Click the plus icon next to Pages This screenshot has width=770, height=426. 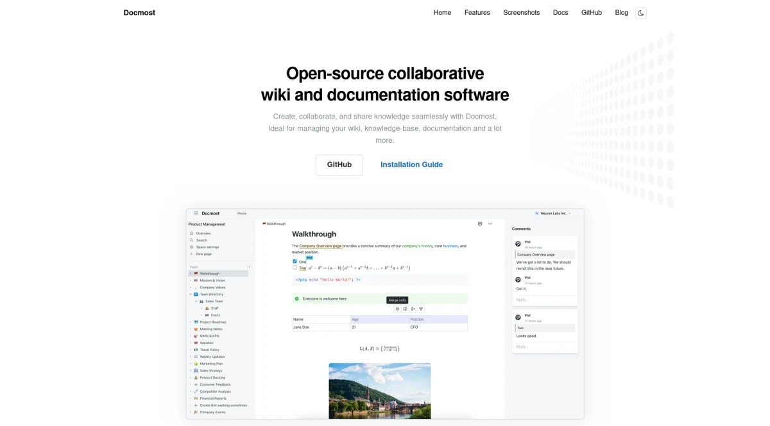tap(249, 266)
